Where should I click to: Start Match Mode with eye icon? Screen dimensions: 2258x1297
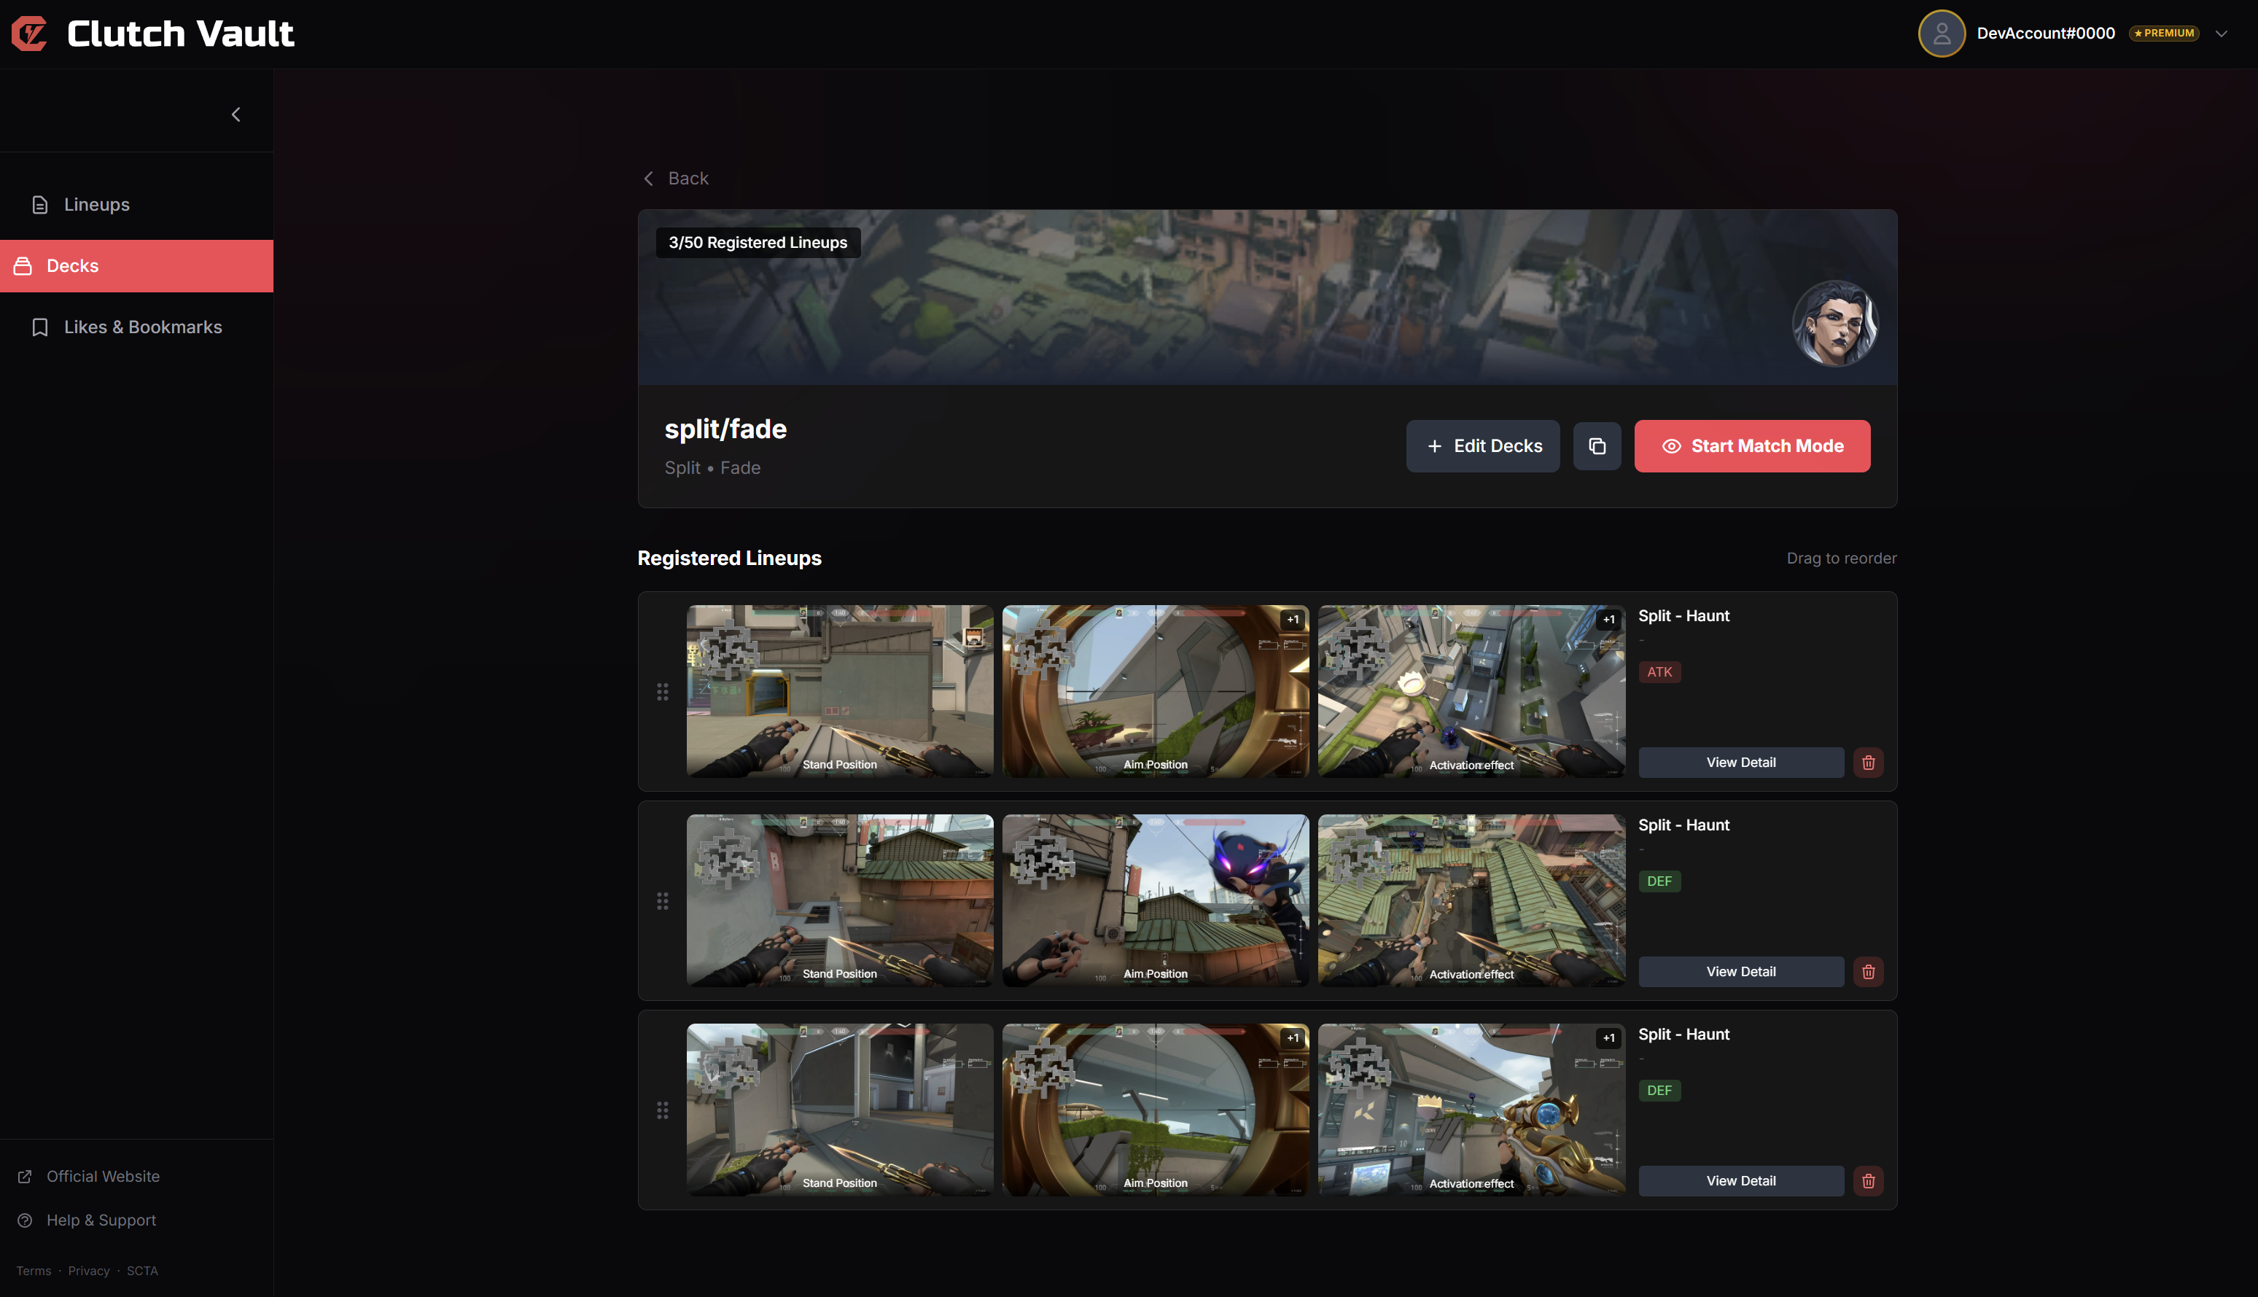click(1751, 446)
